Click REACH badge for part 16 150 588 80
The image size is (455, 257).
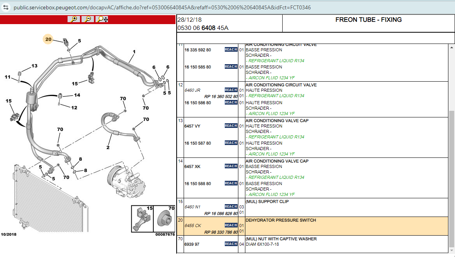click(231, 183)
